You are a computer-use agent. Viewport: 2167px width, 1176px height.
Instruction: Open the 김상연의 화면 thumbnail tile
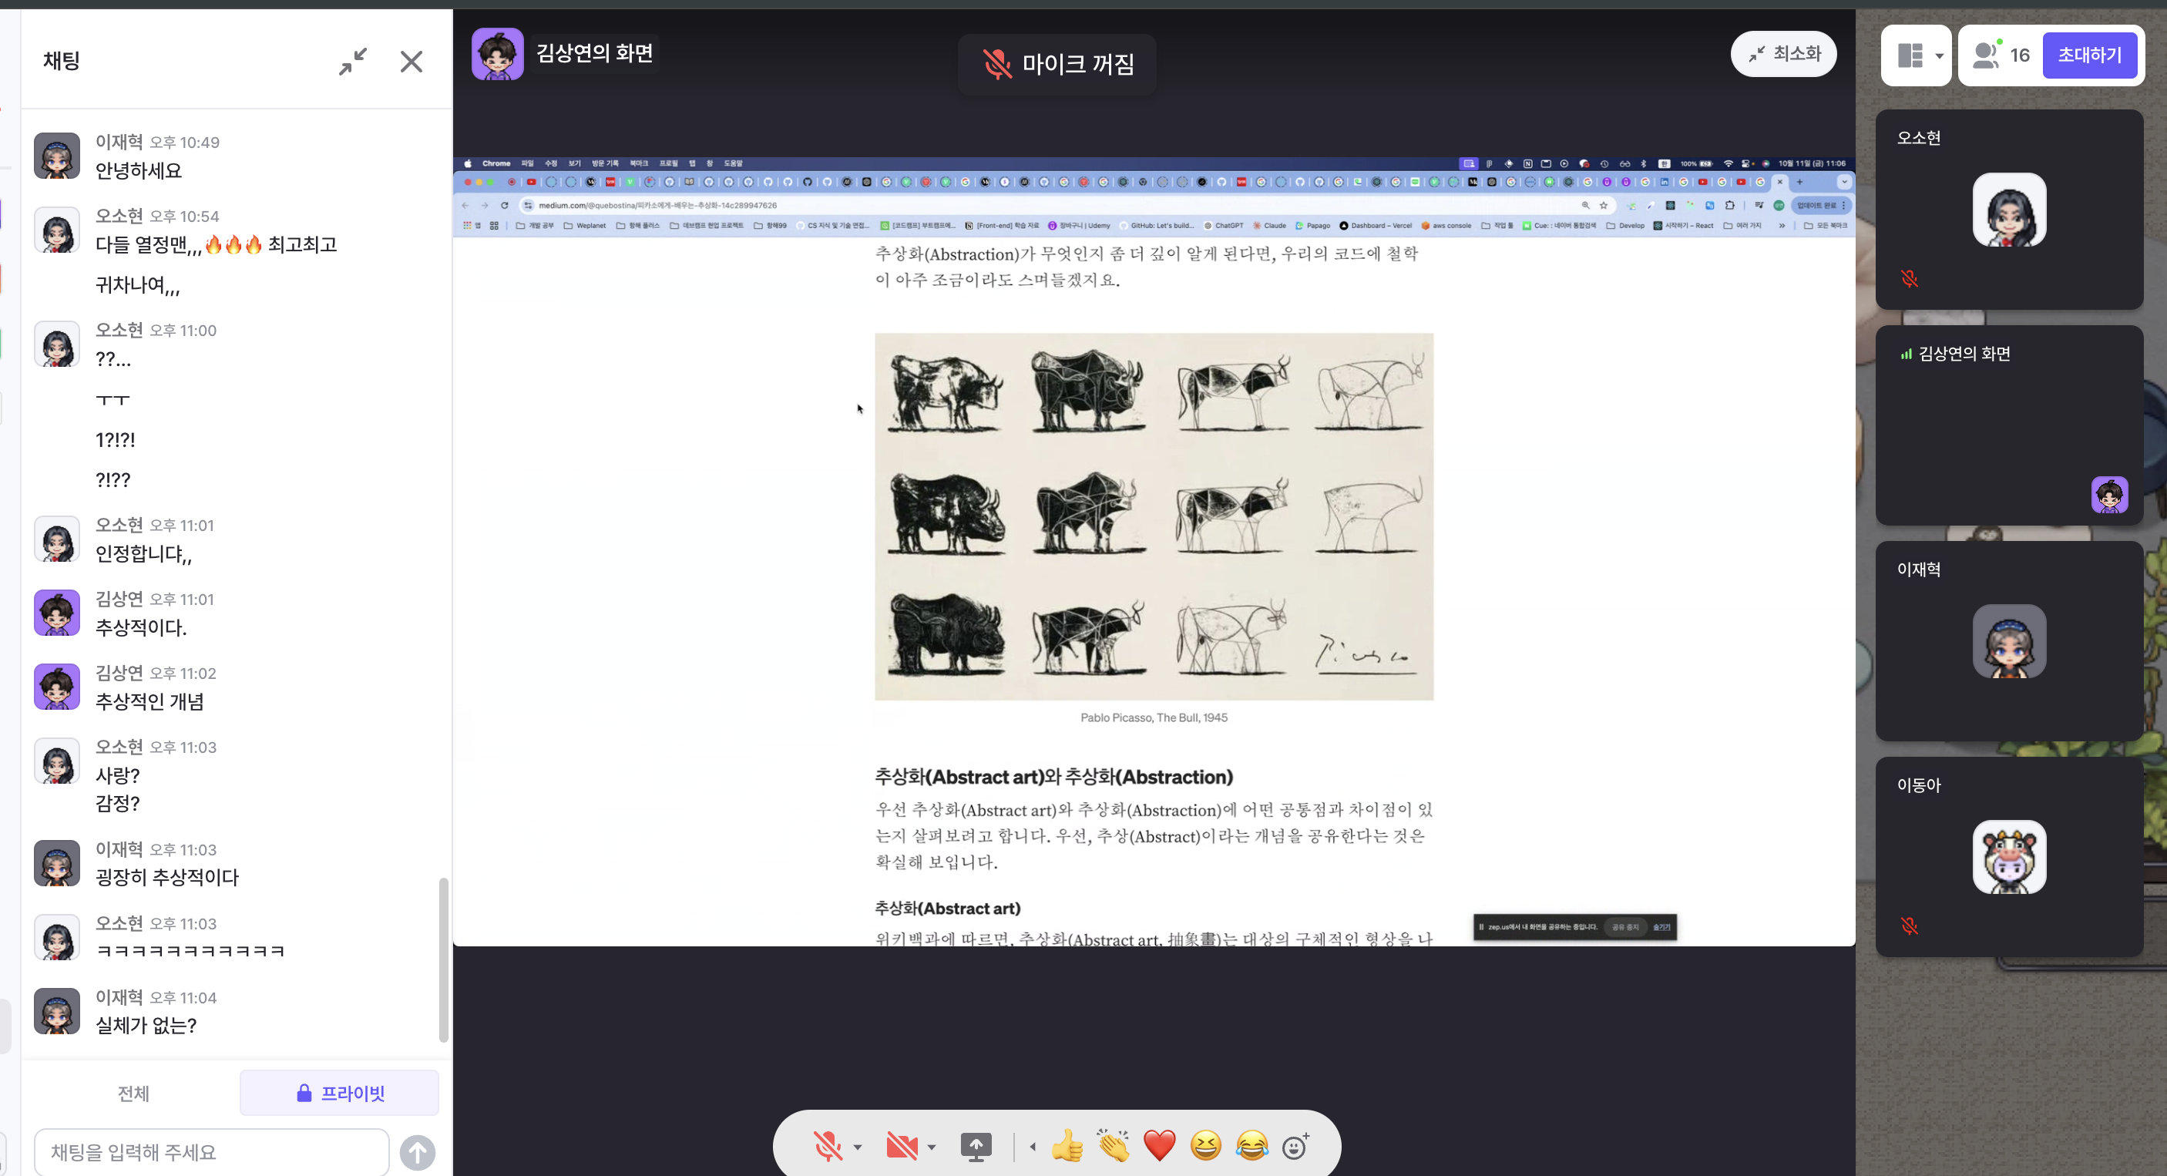point(2009,425)
